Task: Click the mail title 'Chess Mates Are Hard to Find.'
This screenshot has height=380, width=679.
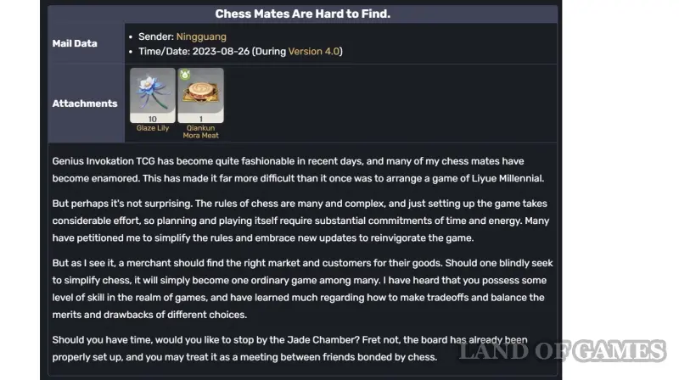Action: [x=302, y=14]
